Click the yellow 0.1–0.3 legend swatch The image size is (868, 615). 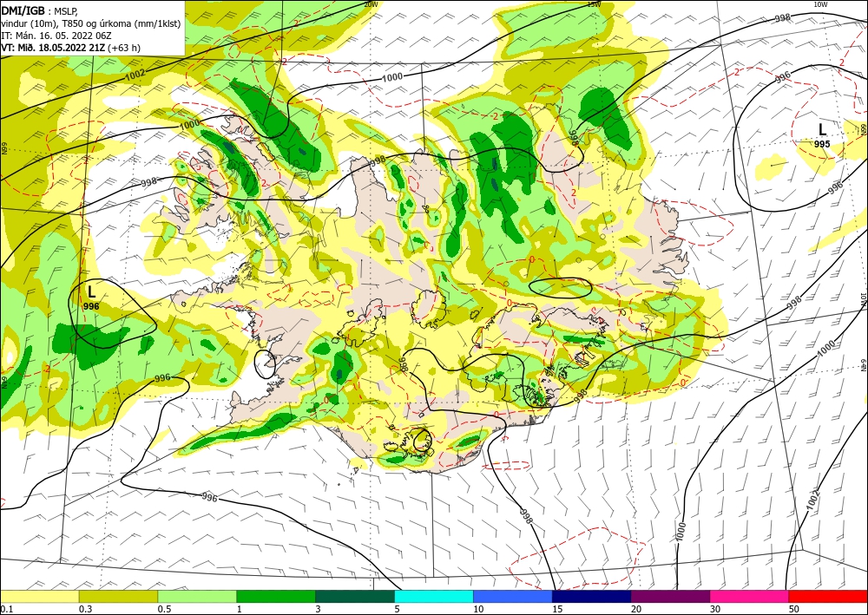point(40,596)
